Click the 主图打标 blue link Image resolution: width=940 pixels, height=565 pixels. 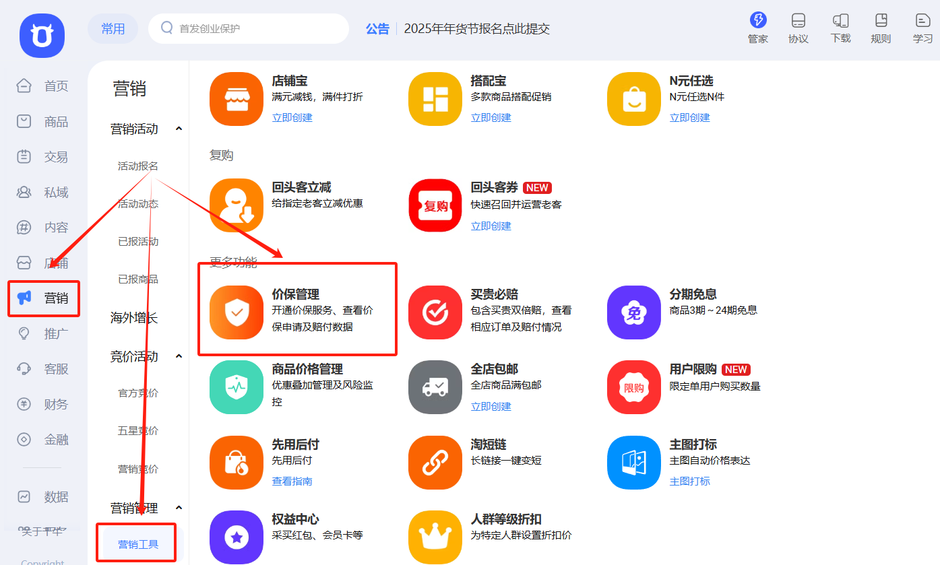(689, 481)
